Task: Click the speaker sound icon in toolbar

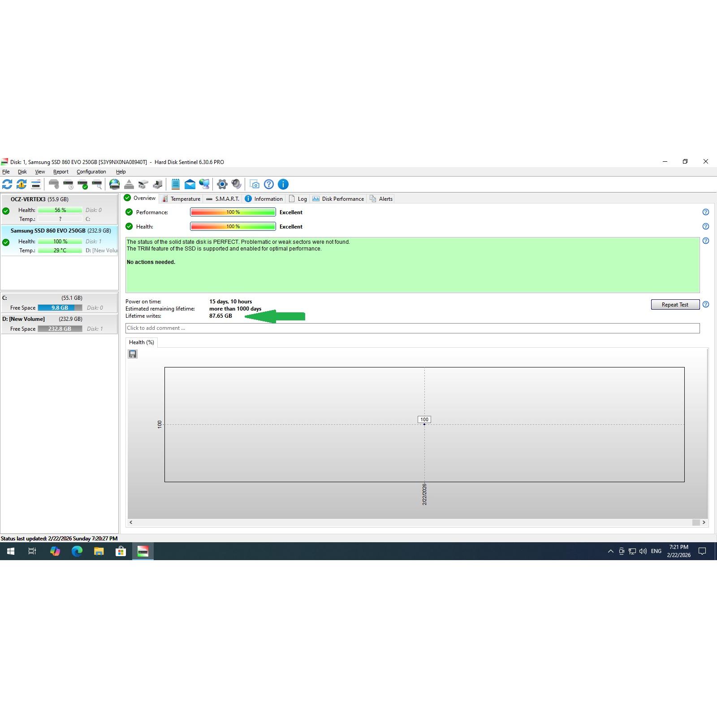Action: pyautogui.click(x=236, y=184)
